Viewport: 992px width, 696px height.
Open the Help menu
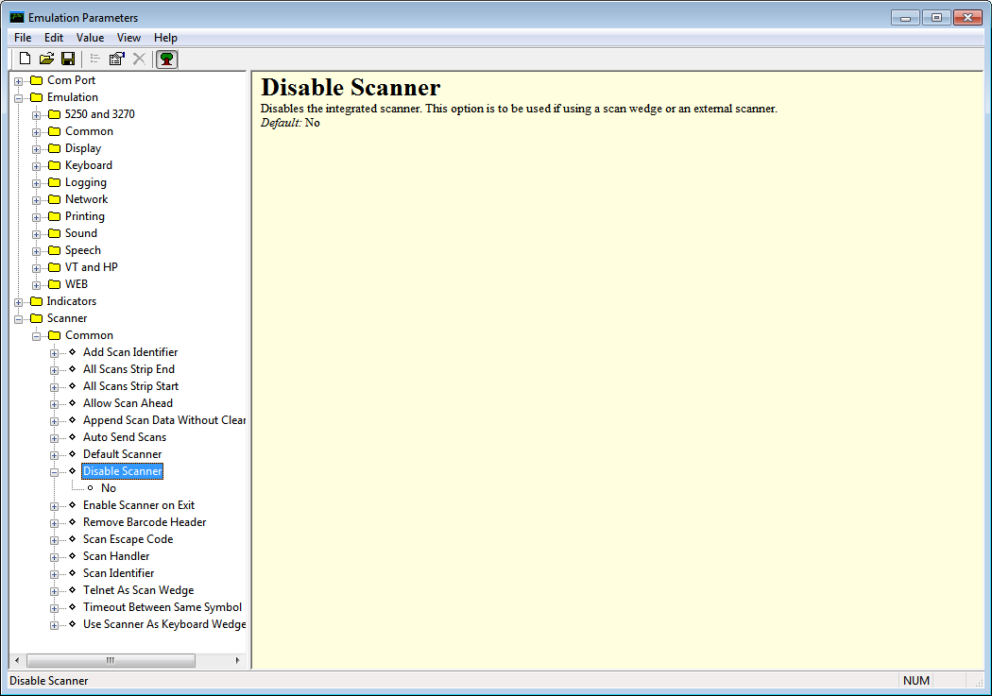pyautogui.click(x=165, y=37)
